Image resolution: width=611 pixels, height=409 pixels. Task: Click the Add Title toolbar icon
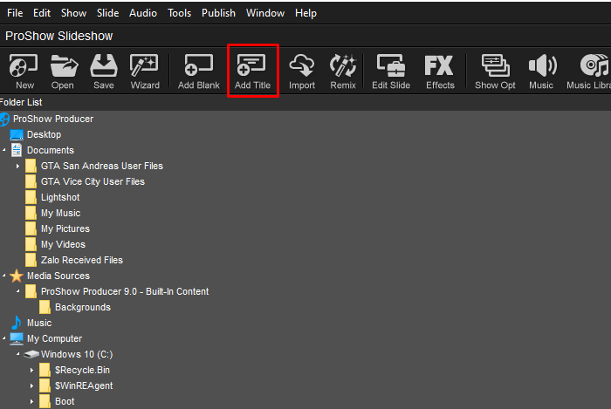click(251, 65)
